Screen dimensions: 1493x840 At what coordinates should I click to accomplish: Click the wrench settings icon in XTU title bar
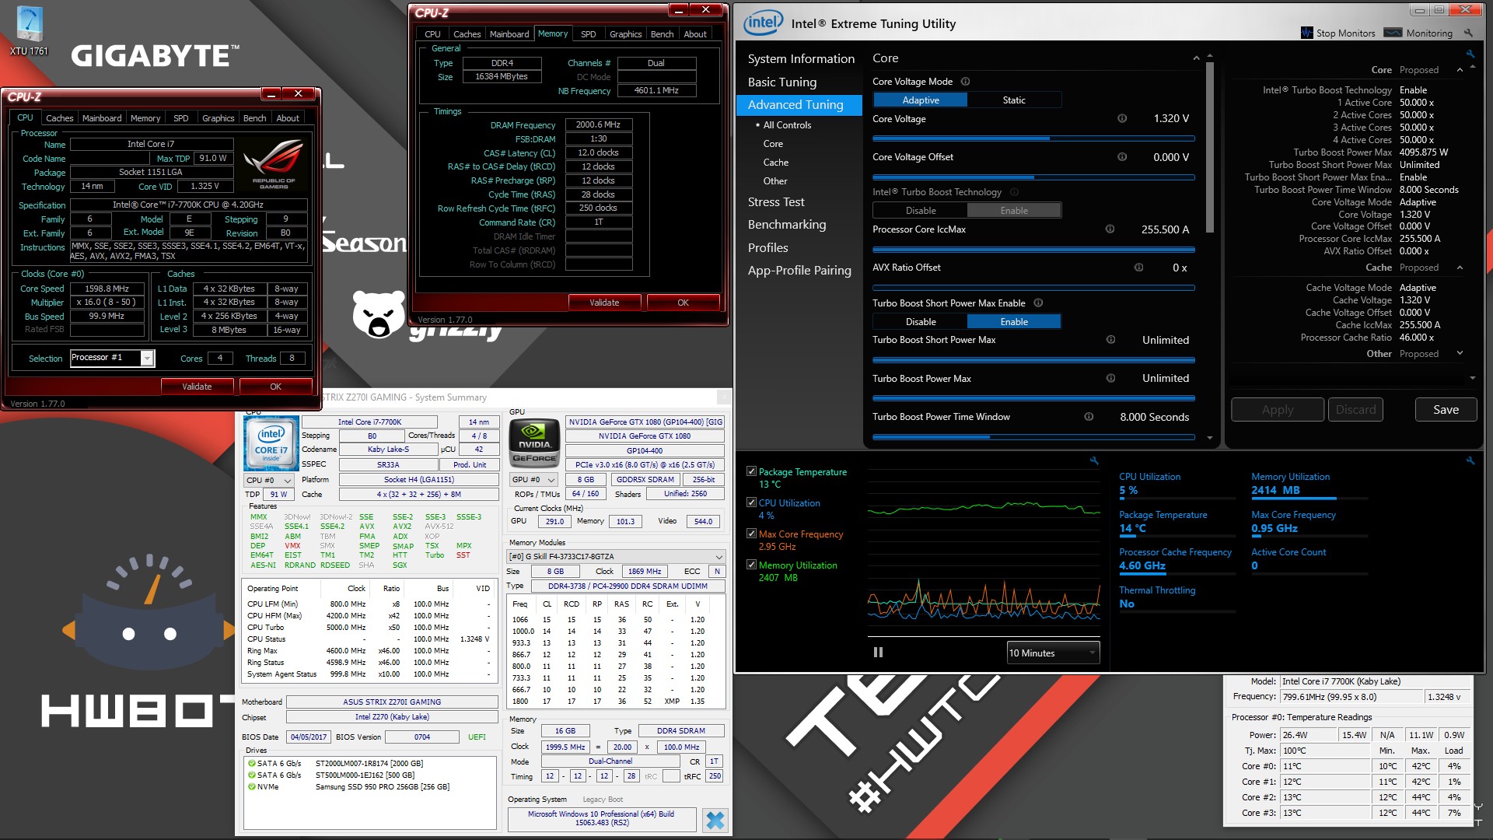point(1468,33)
